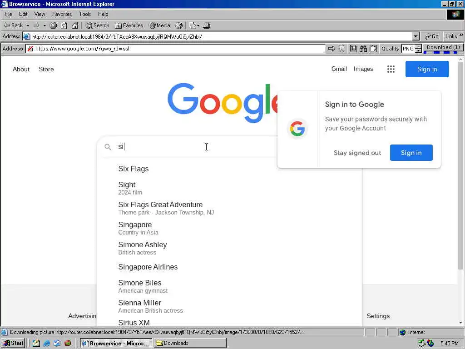Image resolution: width=465 pixels, height=349 pixels.
Task: Open the Gmail link
Action: point(339,69)
